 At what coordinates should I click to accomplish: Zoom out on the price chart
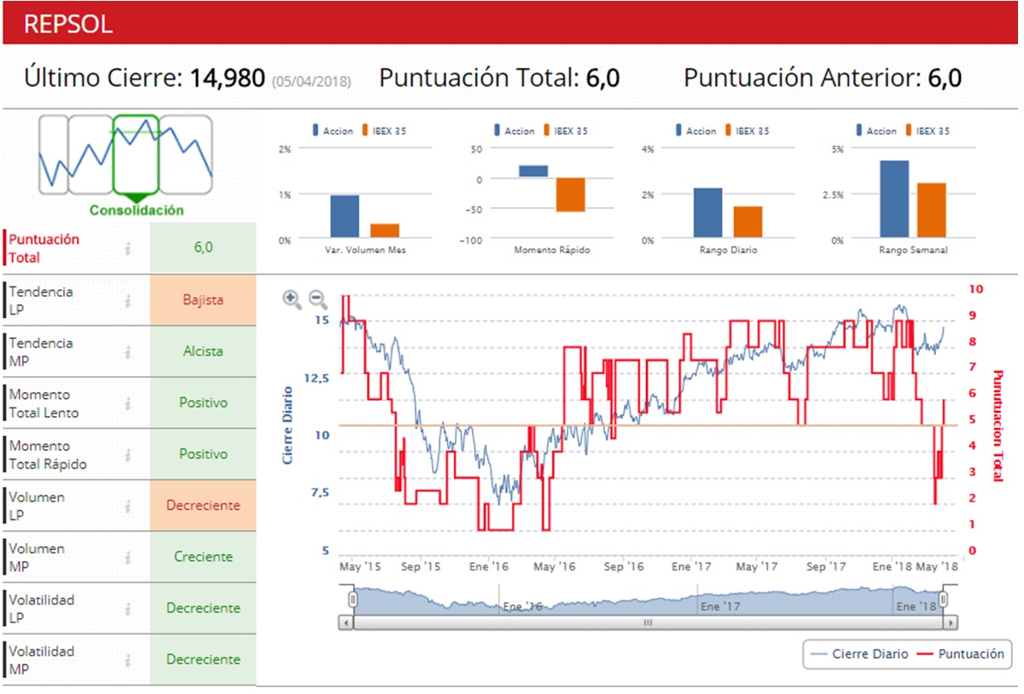click(317, 299)
